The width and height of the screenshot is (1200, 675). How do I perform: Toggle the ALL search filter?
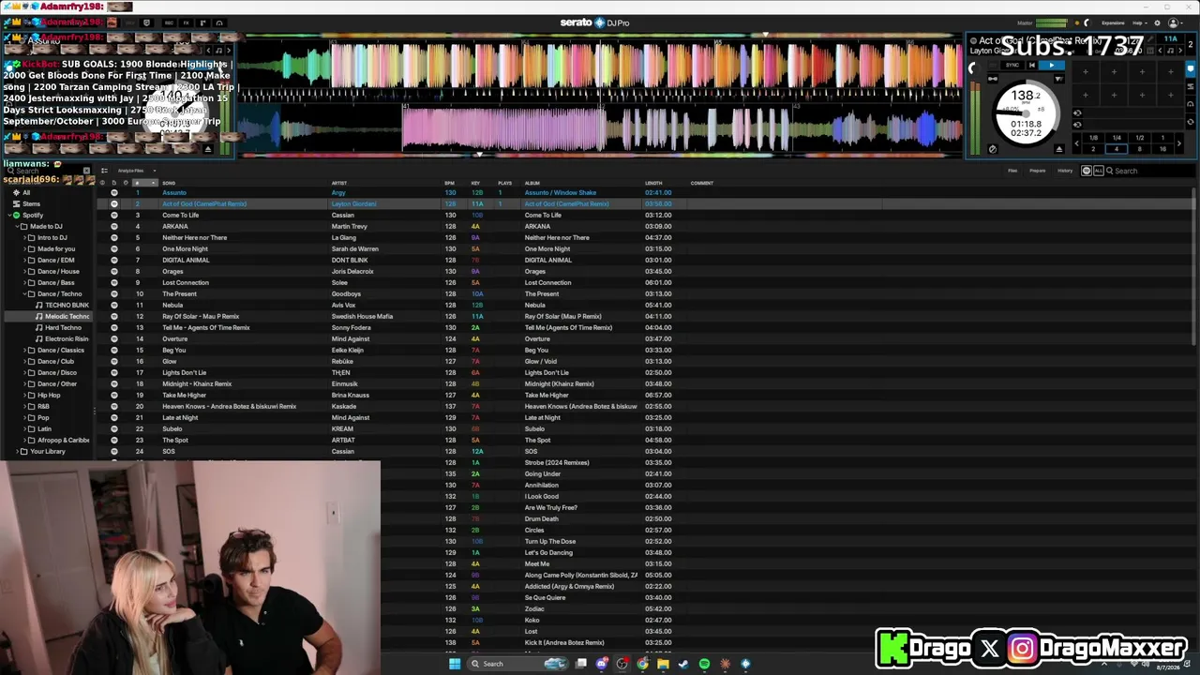click(x=1097, y=171)
